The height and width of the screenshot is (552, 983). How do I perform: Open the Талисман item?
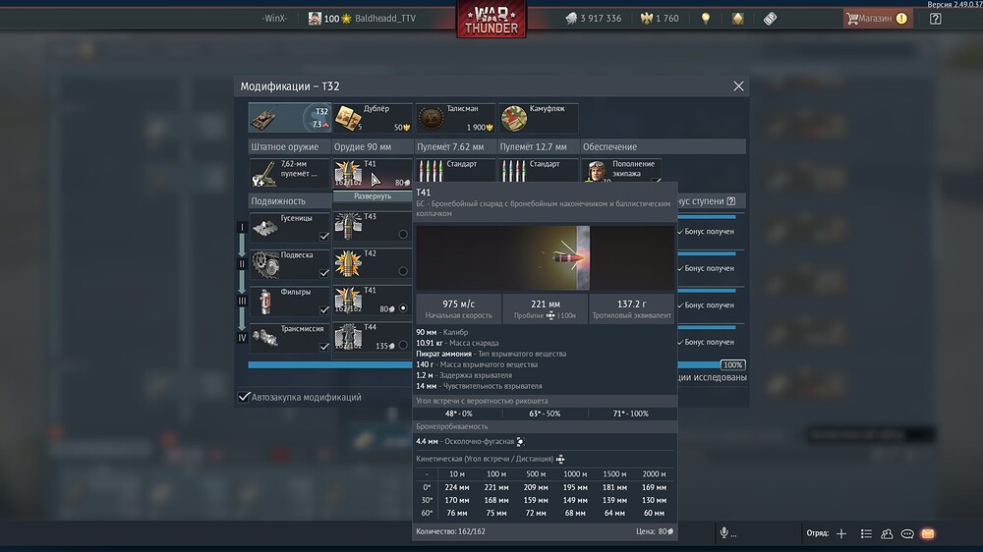(x=455, y=119)
